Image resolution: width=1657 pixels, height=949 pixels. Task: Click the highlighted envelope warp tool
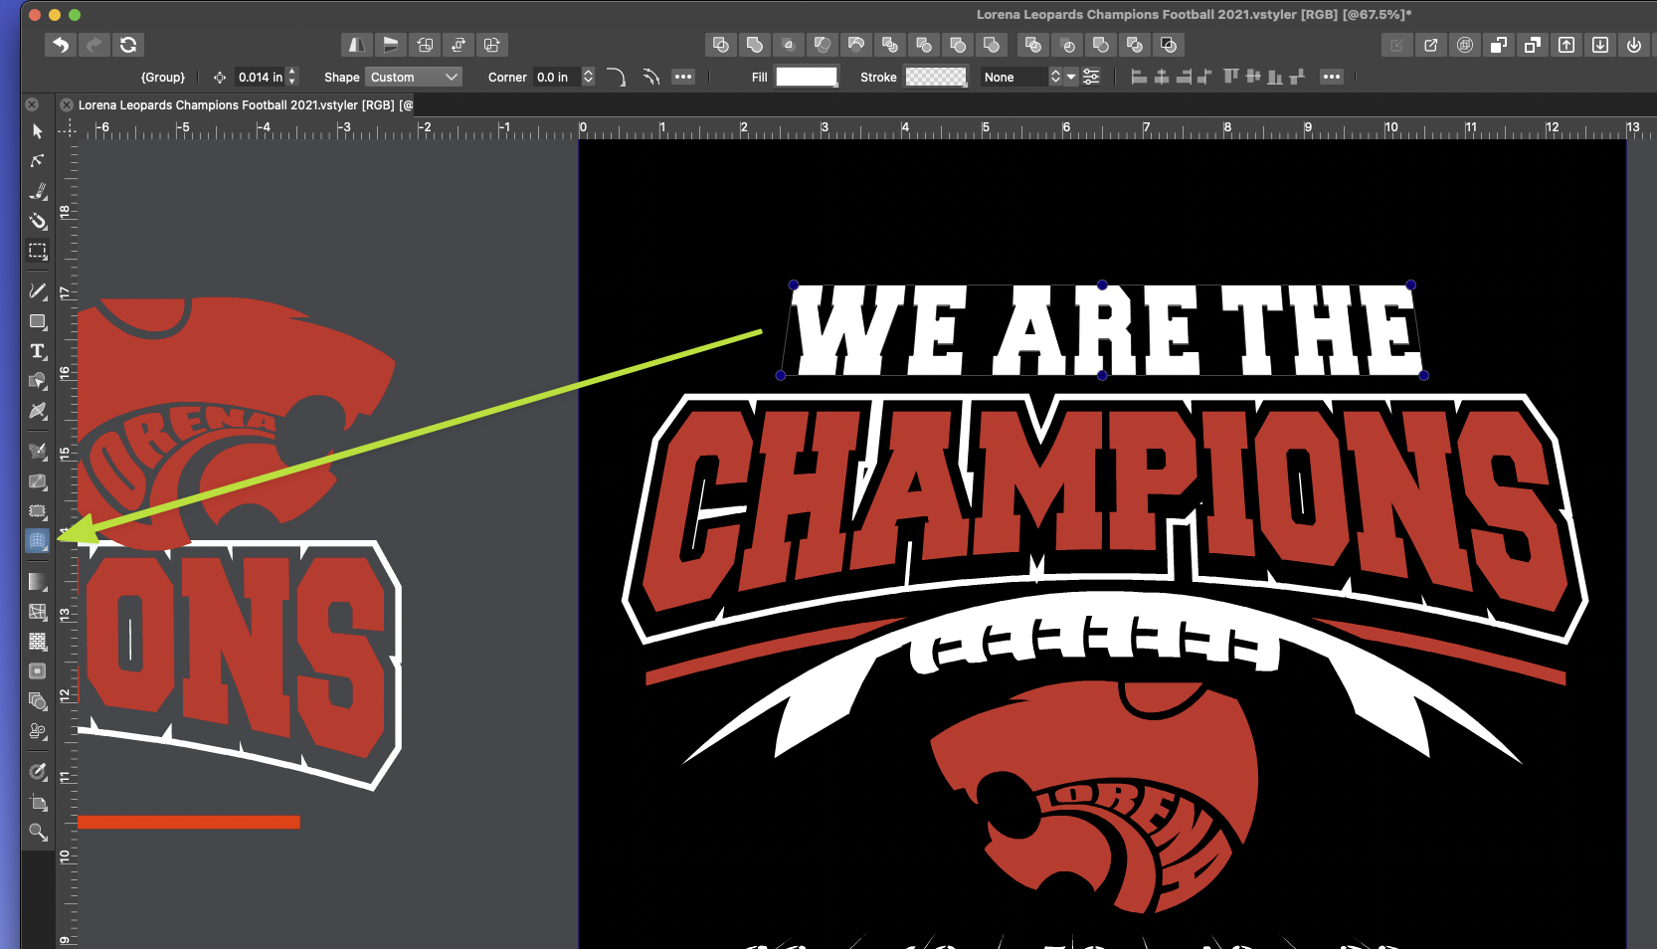(x=37, y=541)
